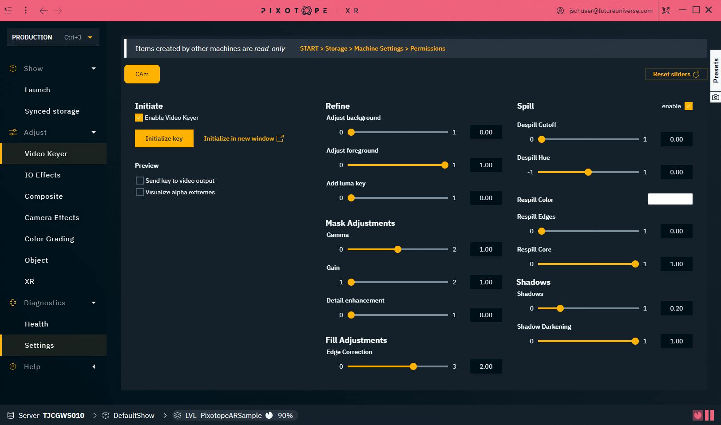The width and height of the screenshot is (721, 425).
Task: Click the pie chart status icon in status bar
Action: (x=269, y=415)
